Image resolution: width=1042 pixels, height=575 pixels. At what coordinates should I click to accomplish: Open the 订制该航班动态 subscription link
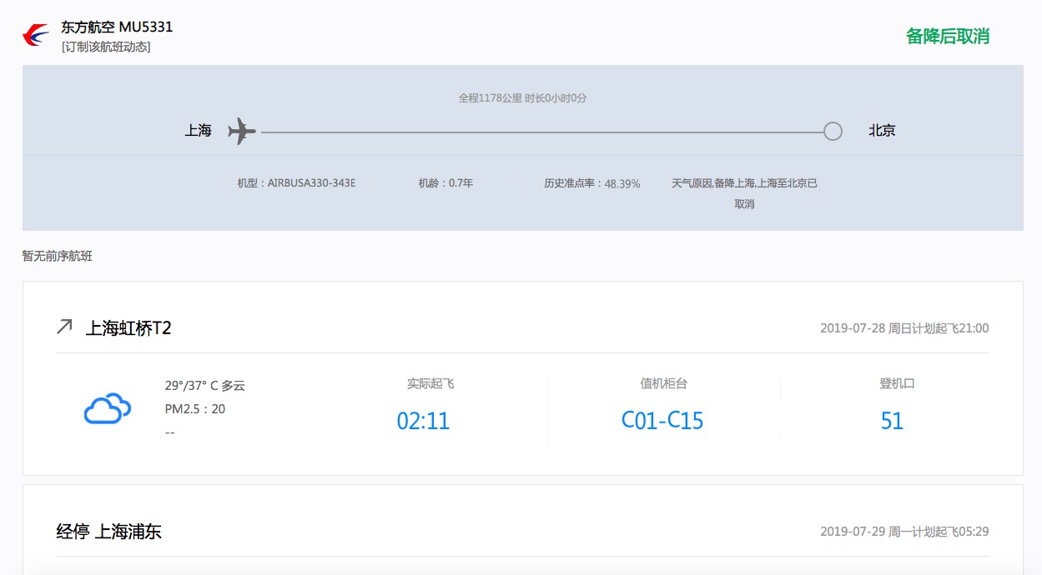pos(106,47)
